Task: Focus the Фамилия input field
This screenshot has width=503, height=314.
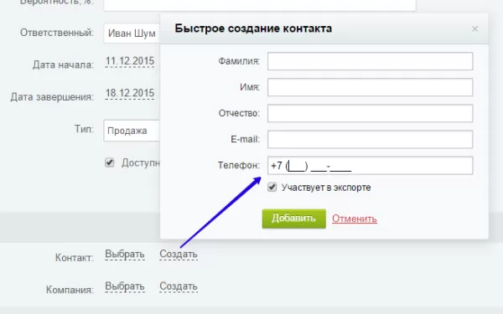Action: [x=371, y=61]
